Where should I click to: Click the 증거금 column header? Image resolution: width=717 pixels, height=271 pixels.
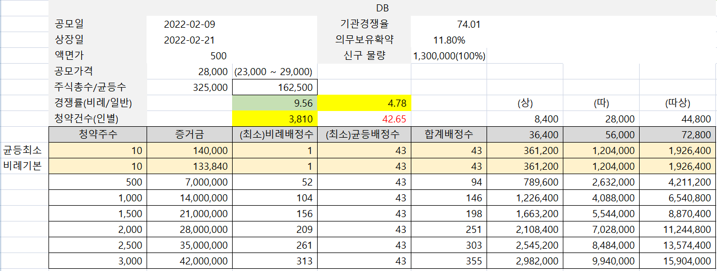189,135
